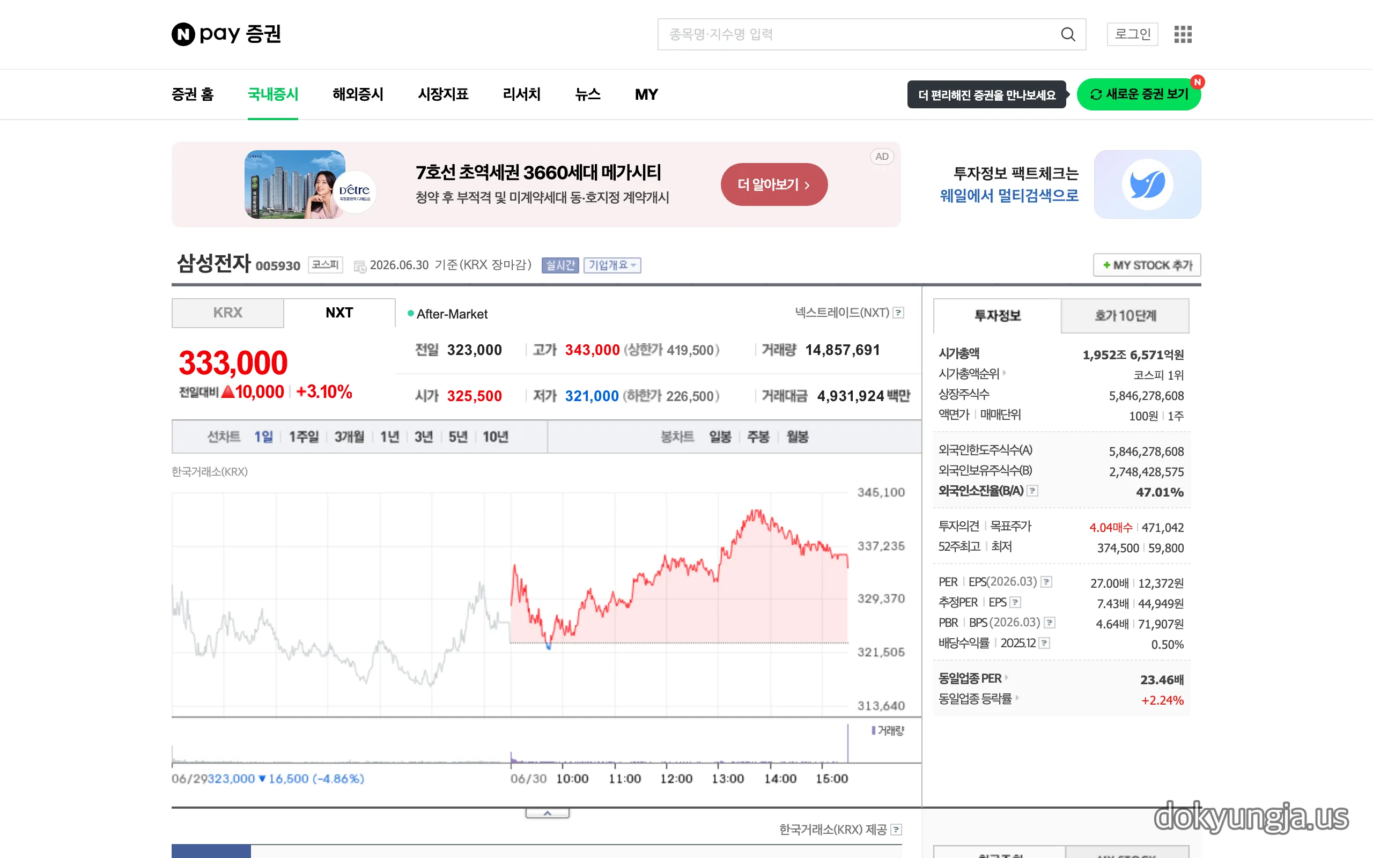Image resolution: width=1373 pixels, height=858 pixels.
Task: Click the current price 333,000
Action: [x=233, y=363]
